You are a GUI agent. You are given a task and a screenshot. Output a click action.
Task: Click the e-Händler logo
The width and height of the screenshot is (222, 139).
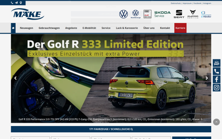pyautogui.click(x=206, y=14)
